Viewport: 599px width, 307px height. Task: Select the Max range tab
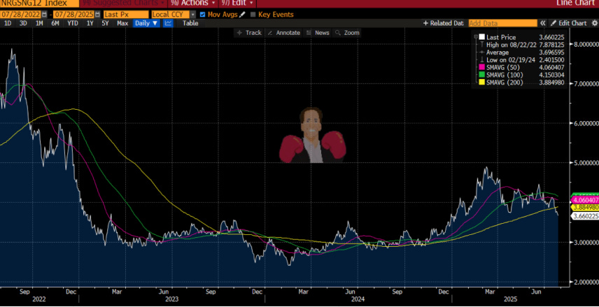click(122, 23)
